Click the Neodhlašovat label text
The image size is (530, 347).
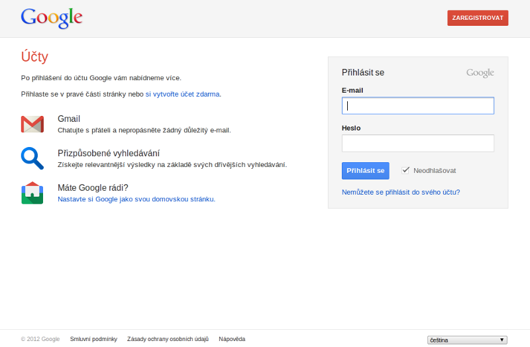(435, 171)
